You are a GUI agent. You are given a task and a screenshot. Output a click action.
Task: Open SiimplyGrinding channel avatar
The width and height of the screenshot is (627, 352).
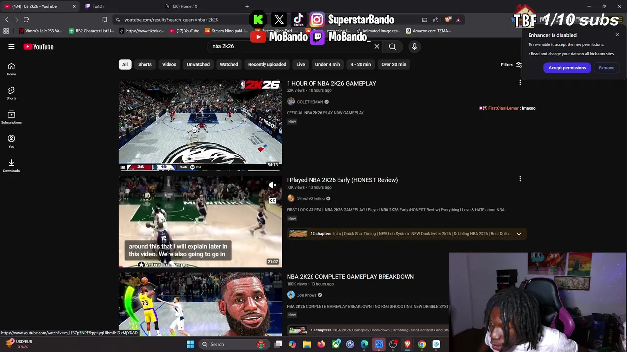click(x=291, y=198)
